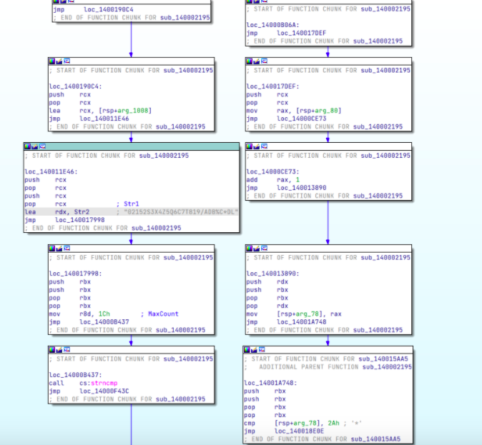This screenshot has height=445, width=482.
Task: Set node color for the loc_140017998 block
Action: pyautogui.click(x=51, y=249)
